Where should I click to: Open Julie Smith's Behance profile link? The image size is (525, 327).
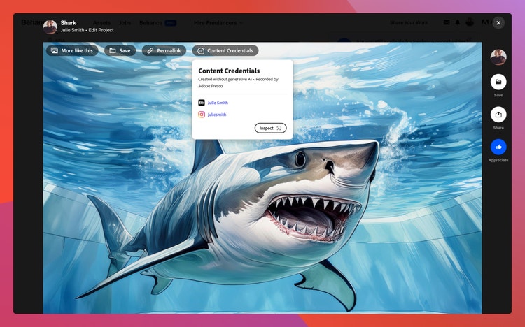[x=218, y=103]
